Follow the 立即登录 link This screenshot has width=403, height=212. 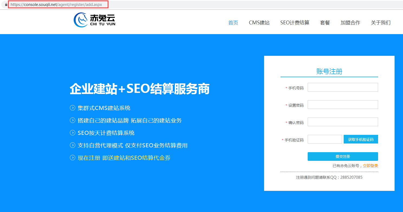tap(370, 166)
